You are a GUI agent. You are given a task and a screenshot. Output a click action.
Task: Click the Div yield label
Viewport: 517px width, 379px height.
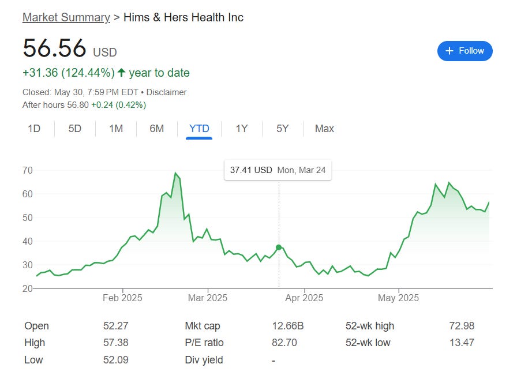click(204, 360)
